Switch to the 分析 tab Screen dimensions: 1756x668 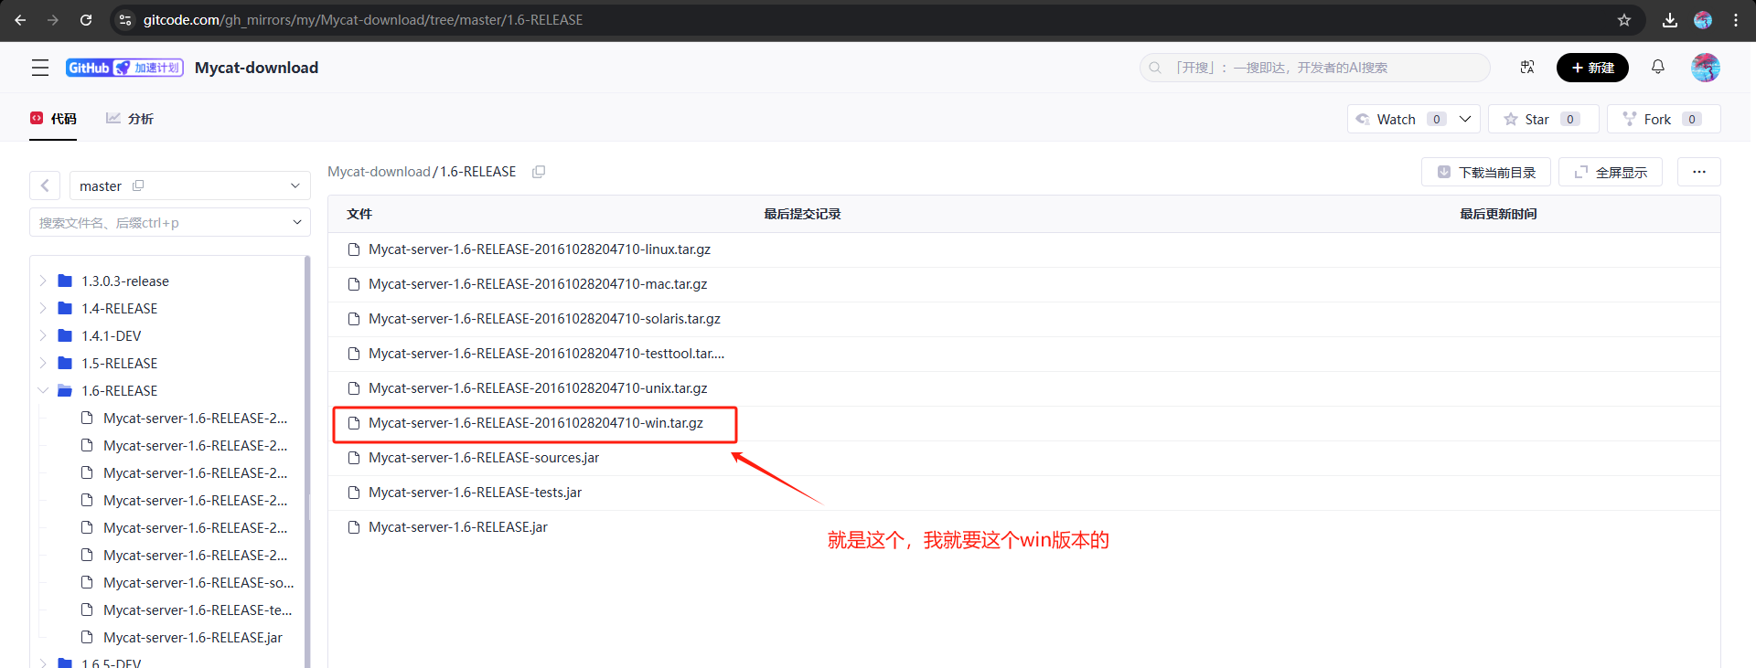click(130, 119)
